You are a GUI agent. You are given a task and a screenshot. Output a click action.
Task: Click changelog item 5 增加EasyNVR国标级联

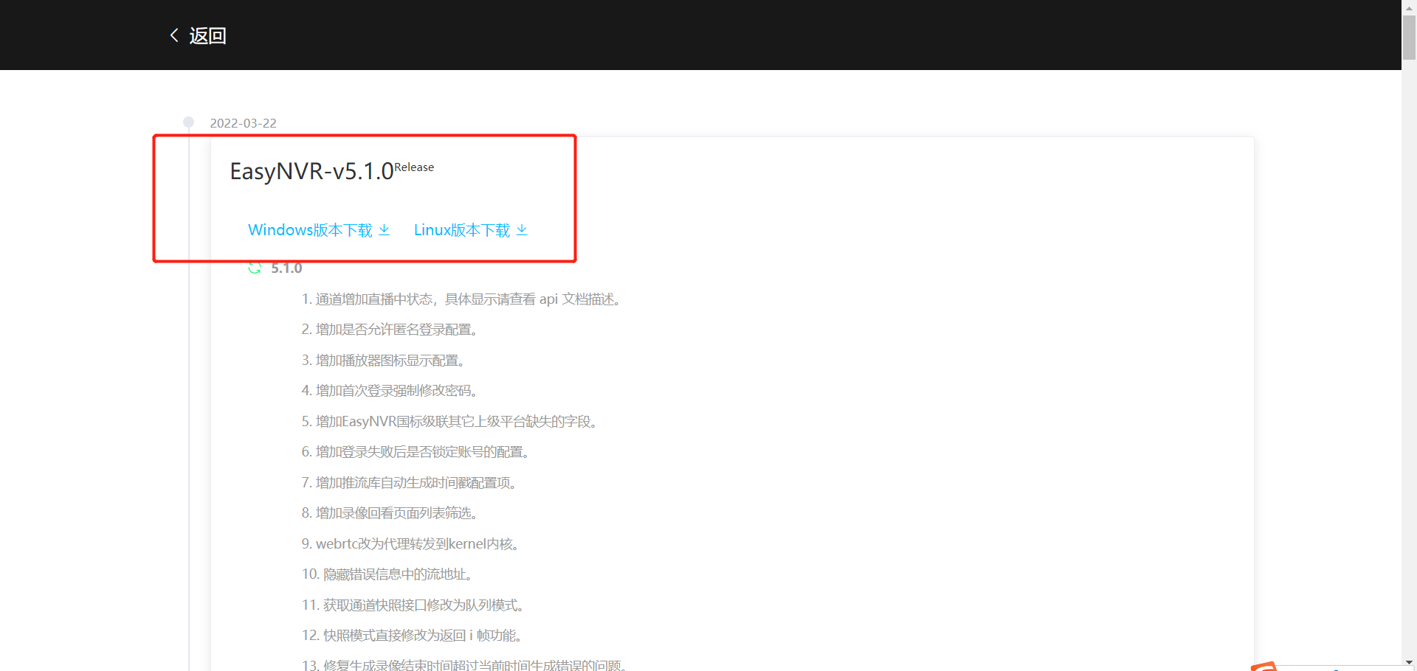click(452, 422)
